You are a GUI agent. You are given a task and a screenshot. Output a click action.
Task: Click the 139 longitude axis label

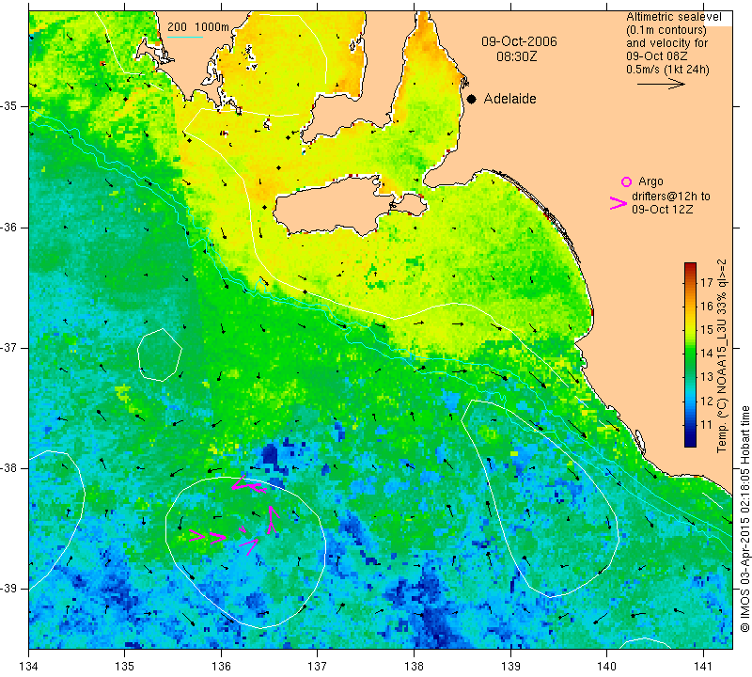point(510,666)
